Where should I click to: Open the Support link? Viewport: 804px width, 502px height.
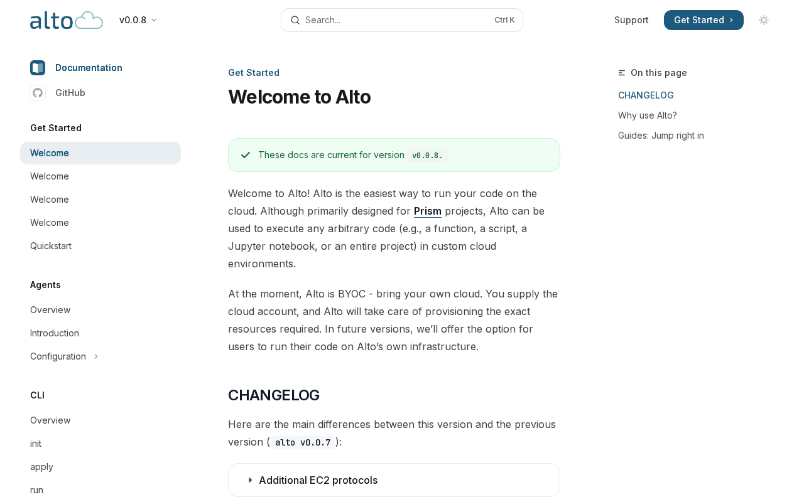(x=631, y=20)
